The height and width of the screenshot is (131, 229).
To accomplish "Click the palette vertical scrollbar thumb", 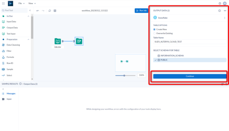I will (x=32, y=27).
